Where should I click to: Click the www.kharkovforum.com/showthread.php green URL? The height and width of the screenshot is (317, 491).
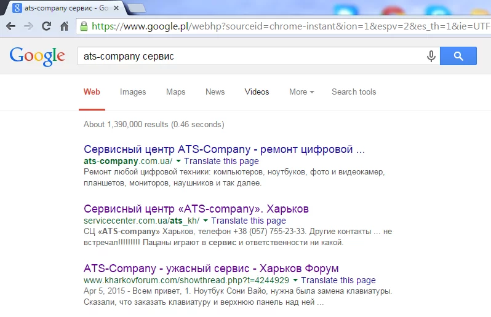coord(186,280)
